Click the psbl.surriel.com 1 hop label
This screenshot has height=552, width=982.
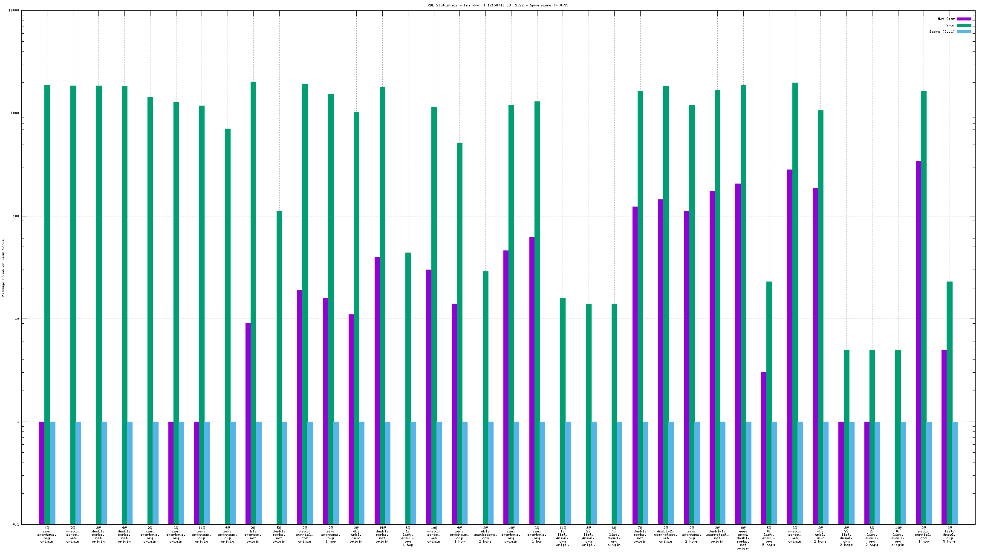click(924, 535)
